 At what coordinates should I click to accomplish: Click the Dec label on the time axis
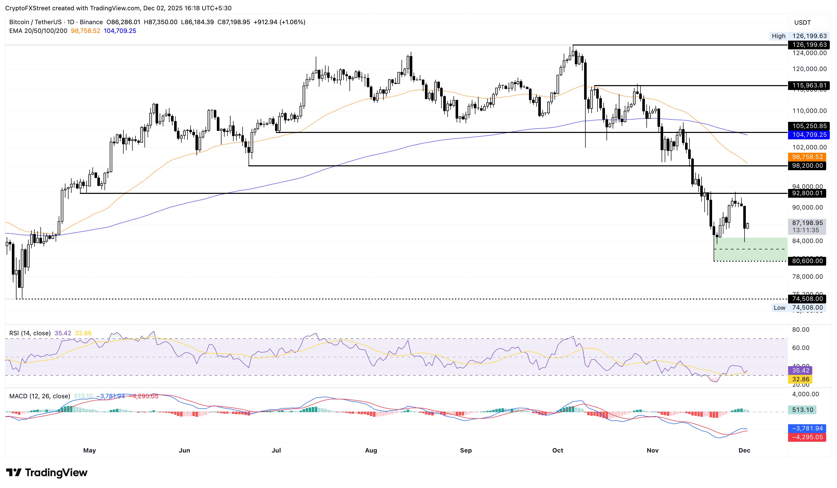[745, 450]
